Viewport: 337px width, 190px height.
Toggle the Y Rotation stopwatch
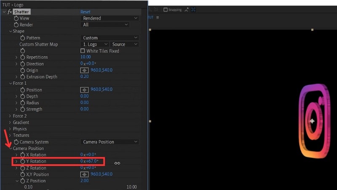pyautogui.click(x=23, y=161)
